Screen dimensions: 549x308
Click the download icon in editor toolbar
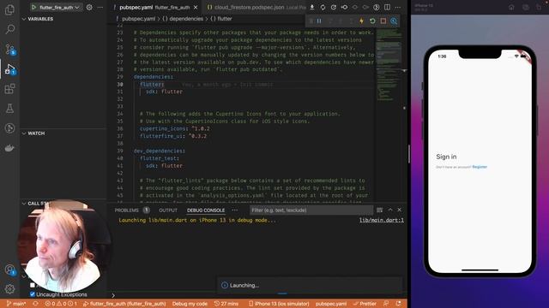312,7
